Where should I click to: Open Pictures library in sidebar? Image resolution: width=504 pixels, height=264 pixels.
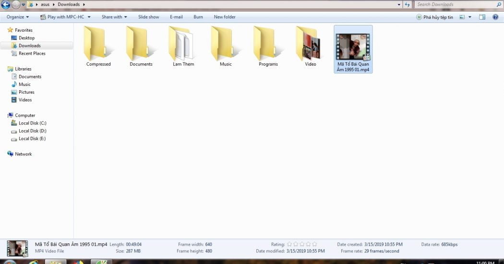pyautogui.click(x=26, y=92)
